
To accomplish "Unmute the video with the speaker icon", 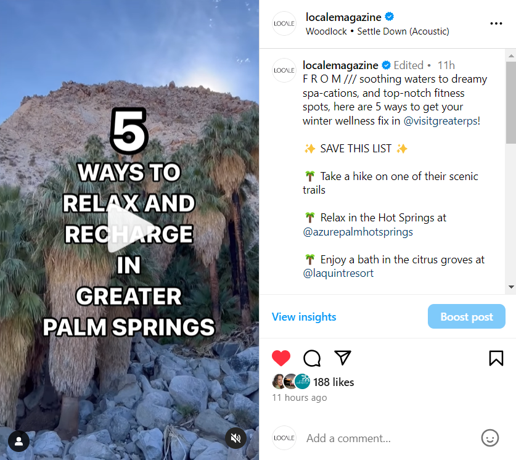I will point(235,438).
